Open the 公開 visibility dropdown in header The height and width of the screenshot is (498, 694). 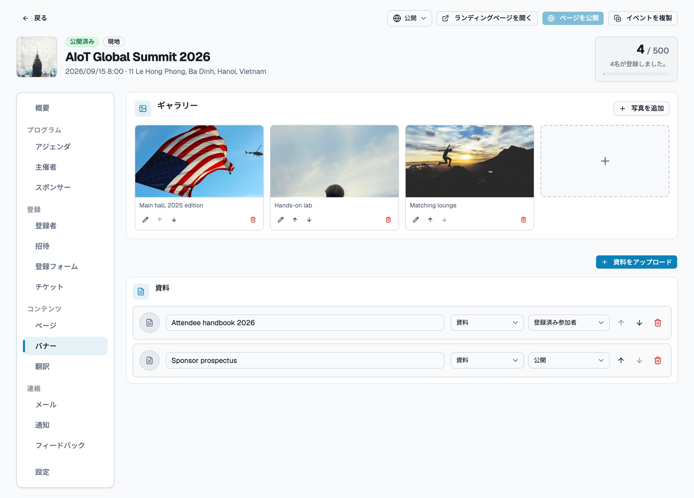pos(410,18)
